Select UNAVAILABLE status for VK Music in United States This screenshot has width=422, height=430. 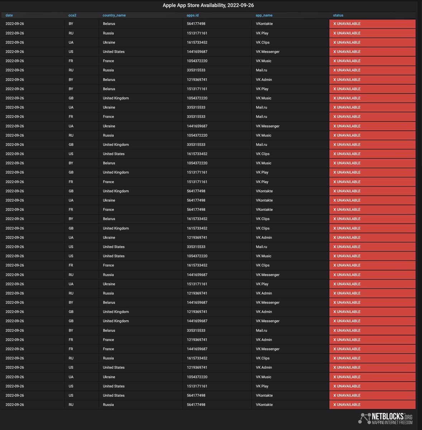372,256
